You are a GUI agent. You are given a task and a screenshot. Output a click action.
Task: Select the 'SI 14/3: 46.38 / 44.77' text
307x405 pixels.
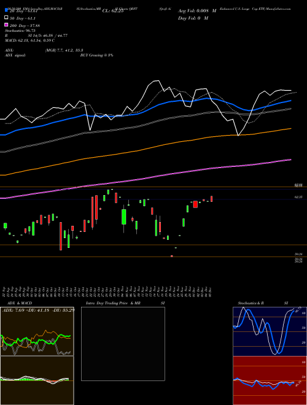click(x=48, y=36)
